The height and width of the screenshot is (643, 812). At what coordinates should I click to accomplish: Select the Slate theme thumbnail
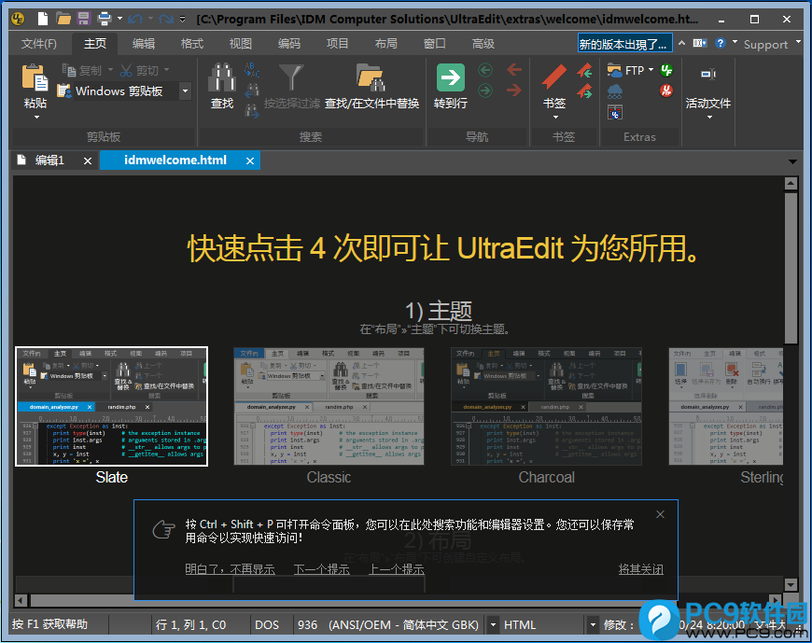pos(111,406)
